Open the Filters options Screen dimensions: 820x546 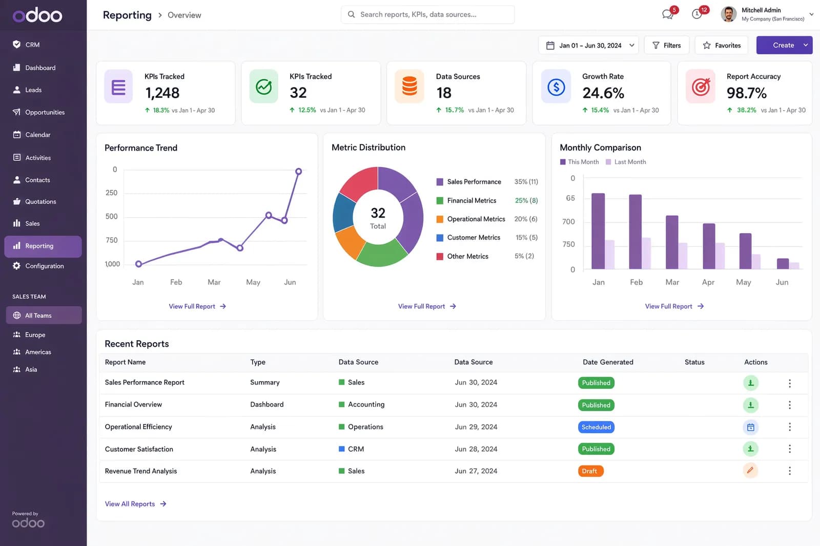coord(666,45)
